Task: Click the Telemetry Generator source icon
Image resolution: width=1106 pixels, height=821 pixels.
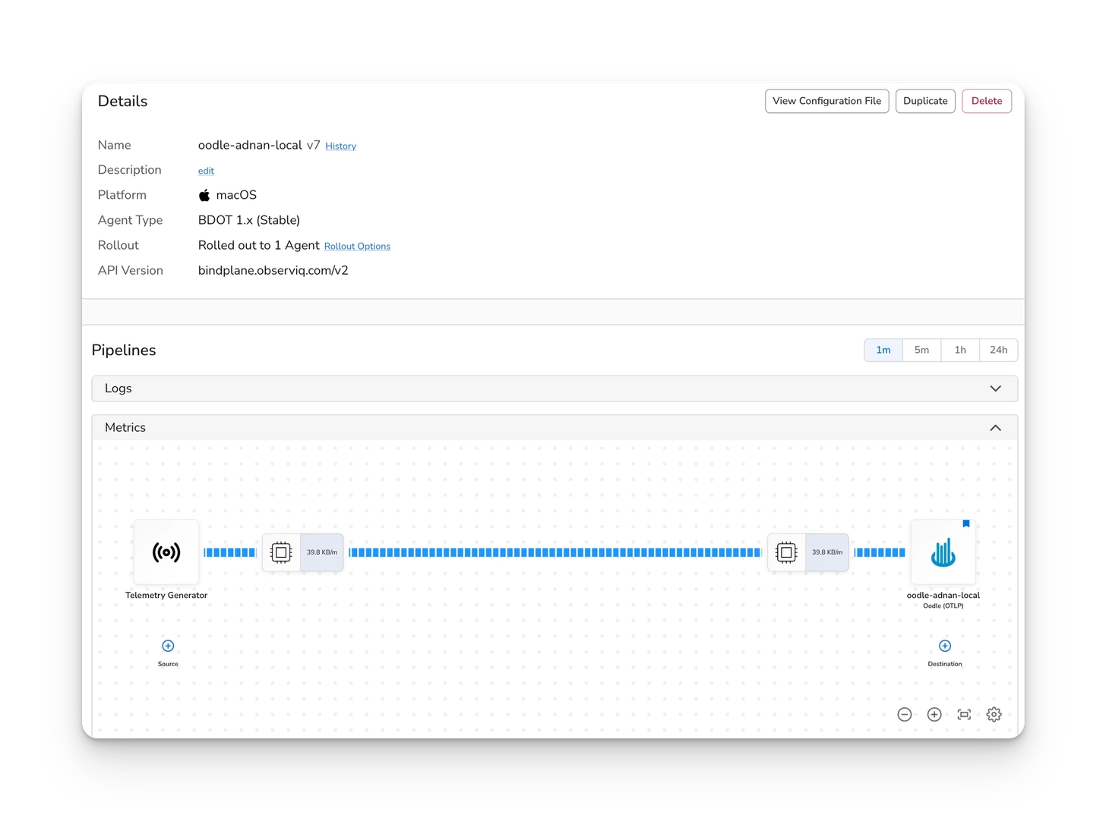Action: click(166, 552)
